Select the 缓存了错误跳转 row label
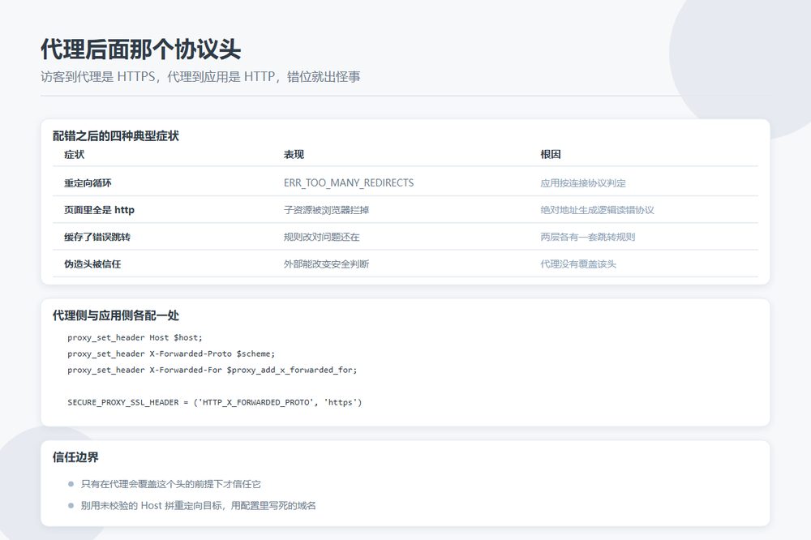811x540 pixels. pos(97,237)
